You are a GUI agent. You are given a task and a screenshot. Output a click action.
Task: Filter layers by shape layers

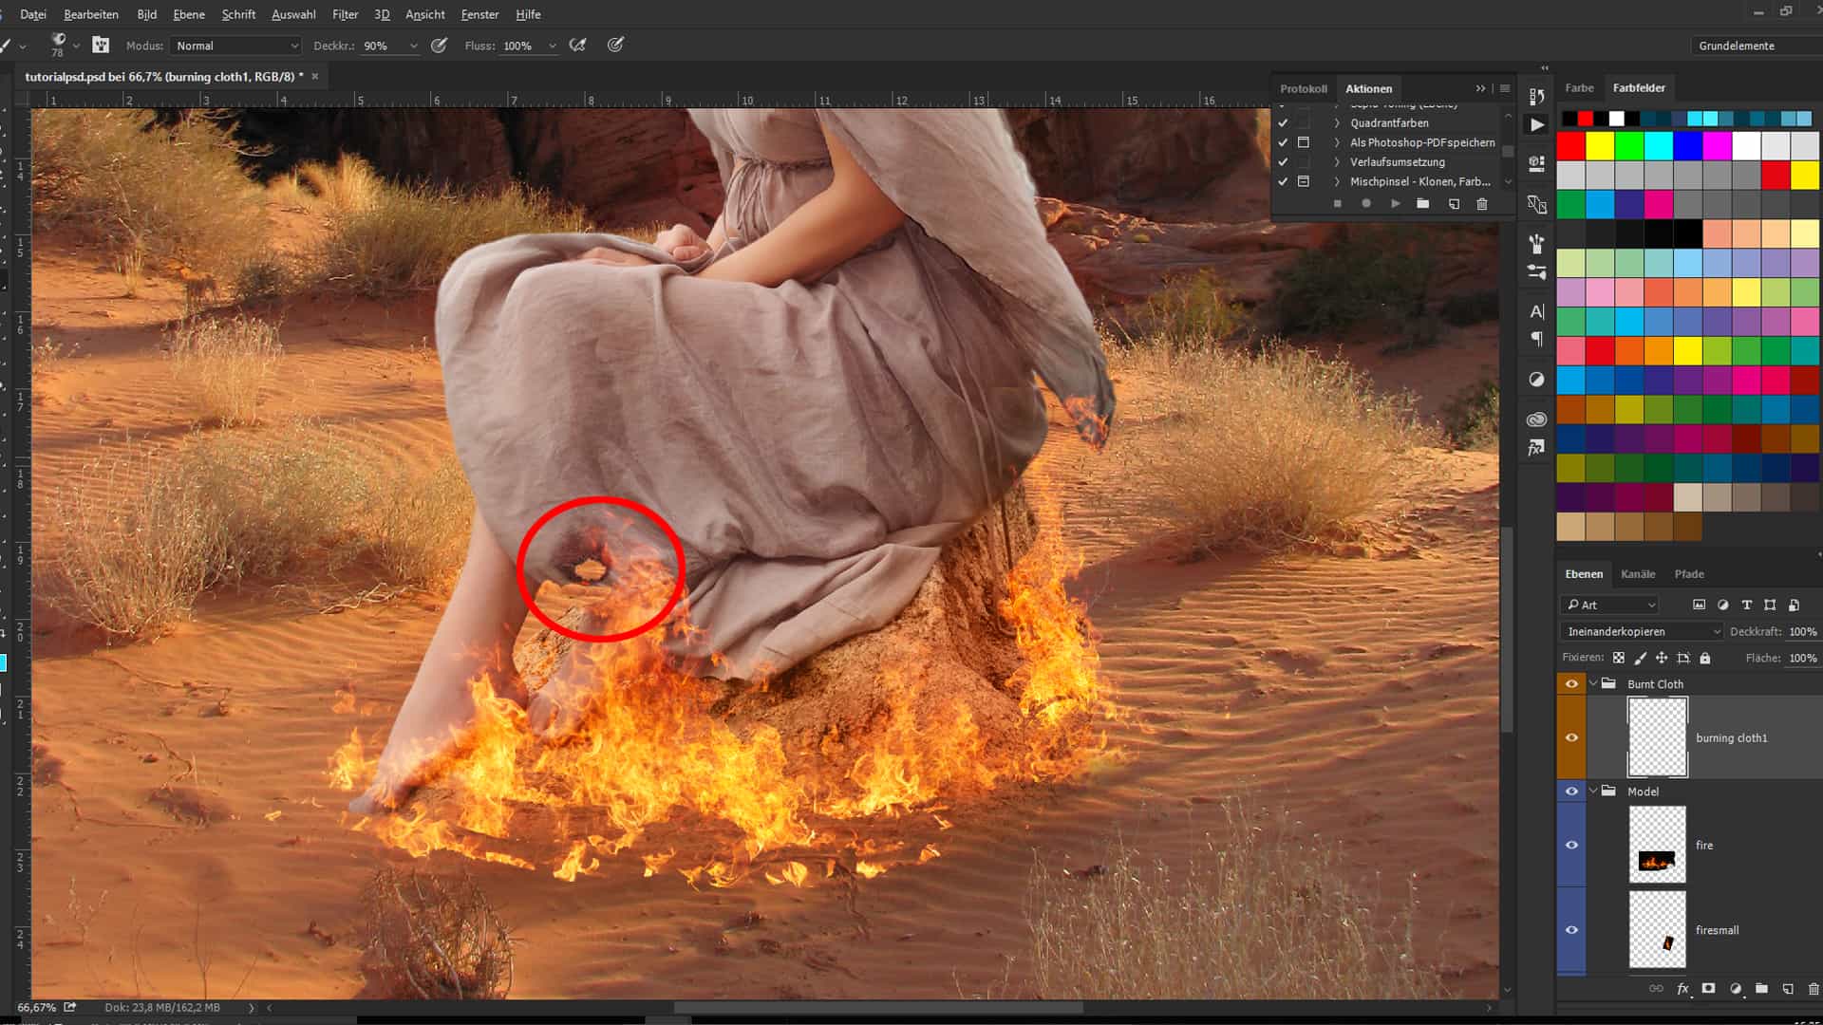pos(1770,605)
